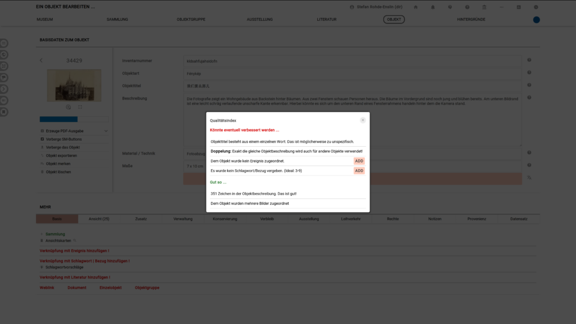576x324 pixels.
Task: Switch to the Verwaltung tab
Action: (183, 219)
